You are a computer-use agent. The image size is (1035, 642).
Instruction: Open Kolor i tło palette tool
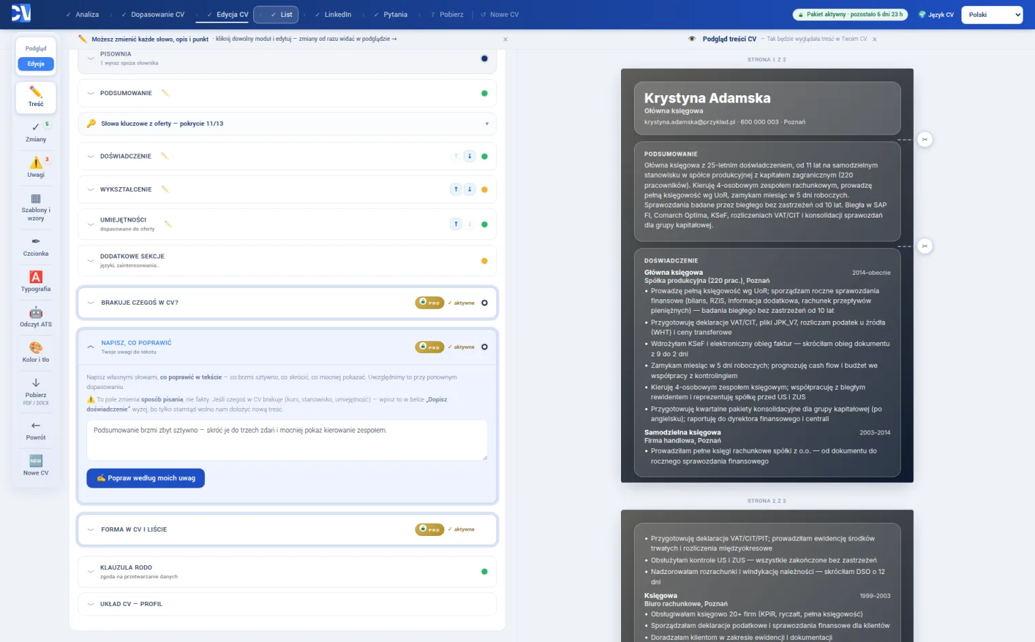[36, 352]
